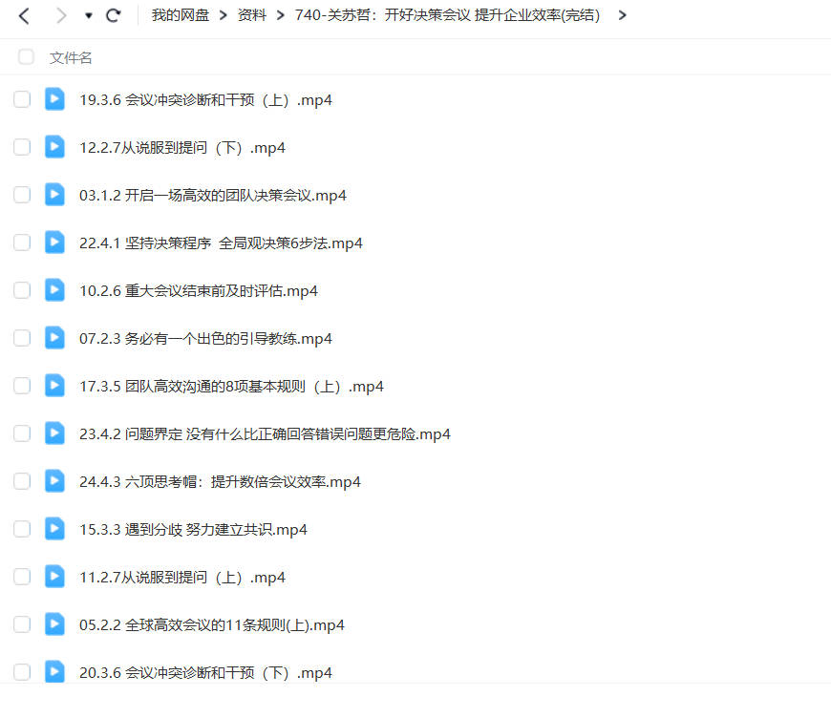This screenshot has height=718, width=831.
Task: Check the box for 12.2.7从说服到提问（下）
Action: 22,147
